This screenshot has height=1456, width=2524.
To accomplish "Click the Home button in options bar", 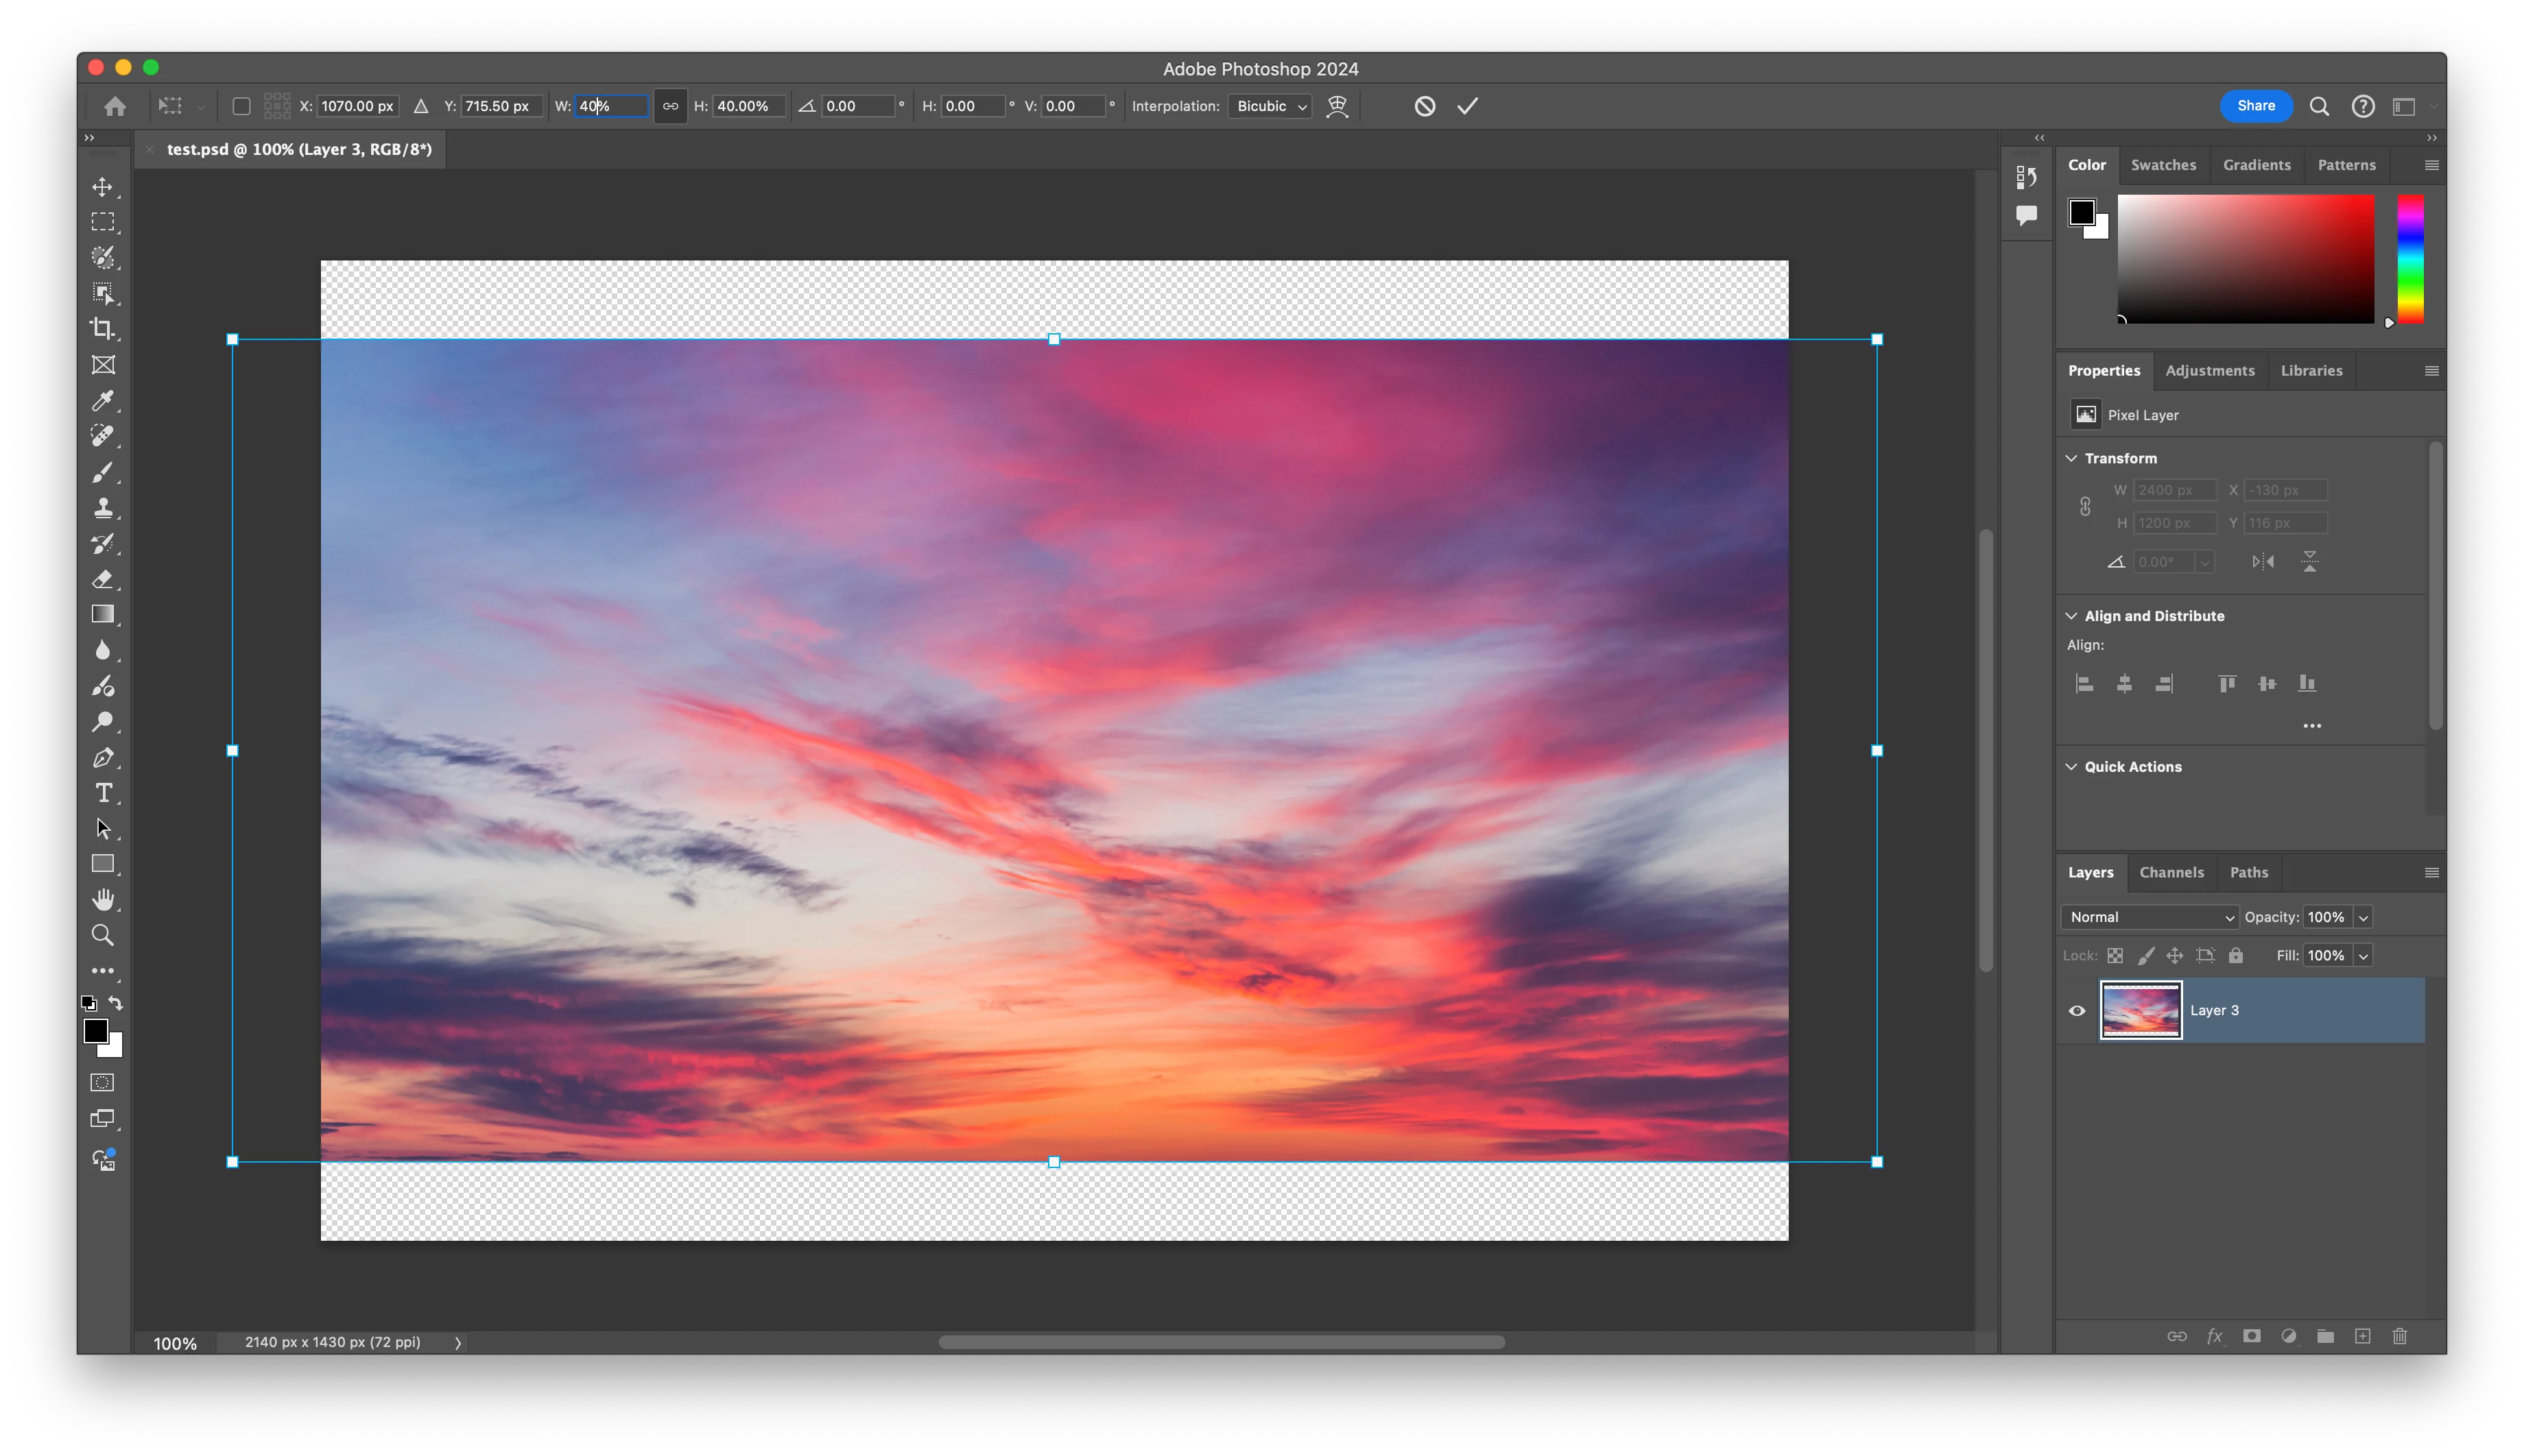I will pos(115,106).
